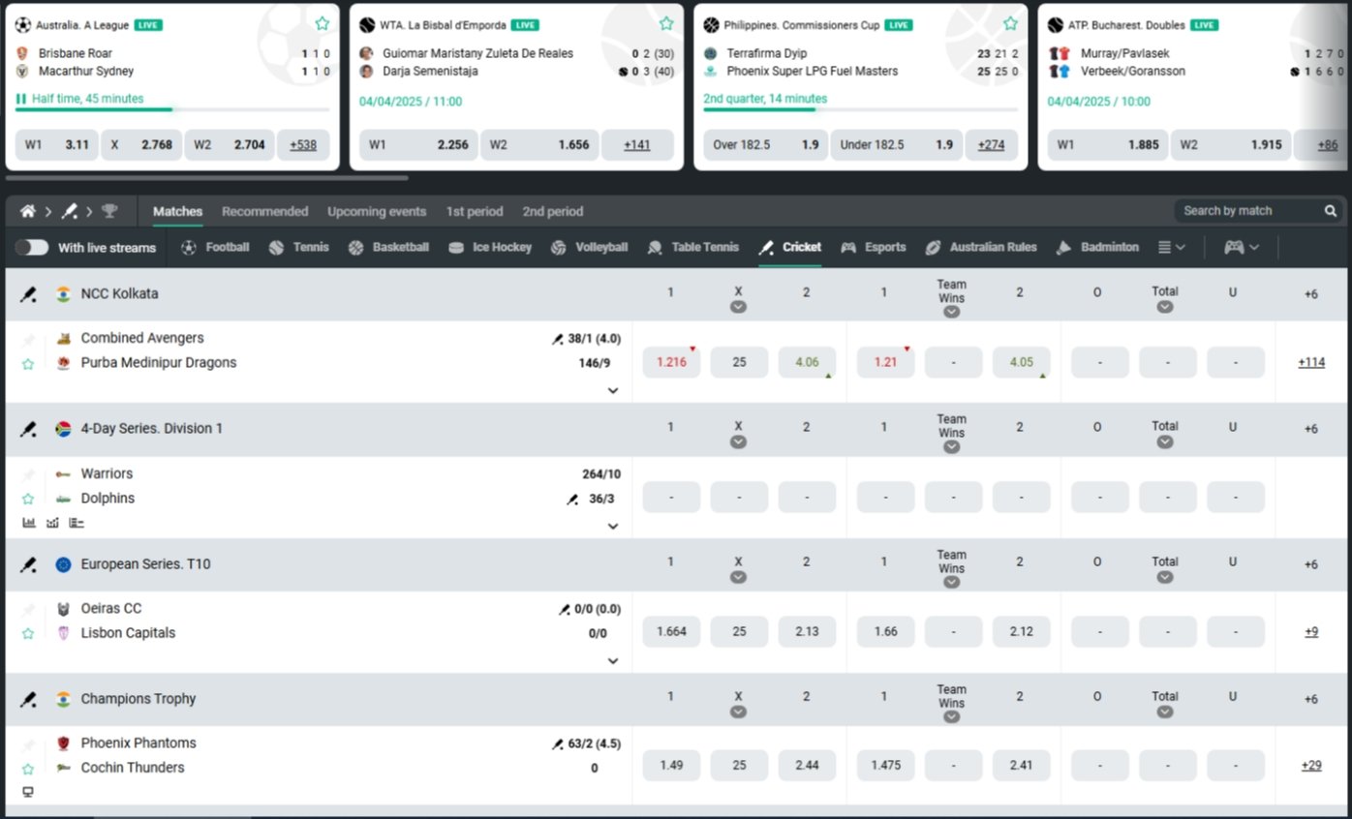Favorite Oeiras CC match with star
This screenshot has width=1352, height=819.
click(x=28, y=634)
